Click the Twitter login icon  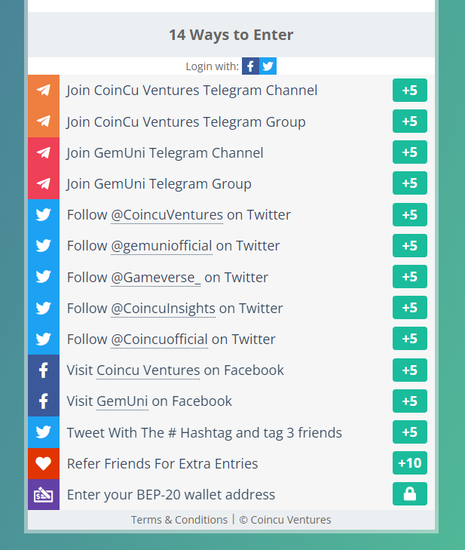click(x=268, y=66)
